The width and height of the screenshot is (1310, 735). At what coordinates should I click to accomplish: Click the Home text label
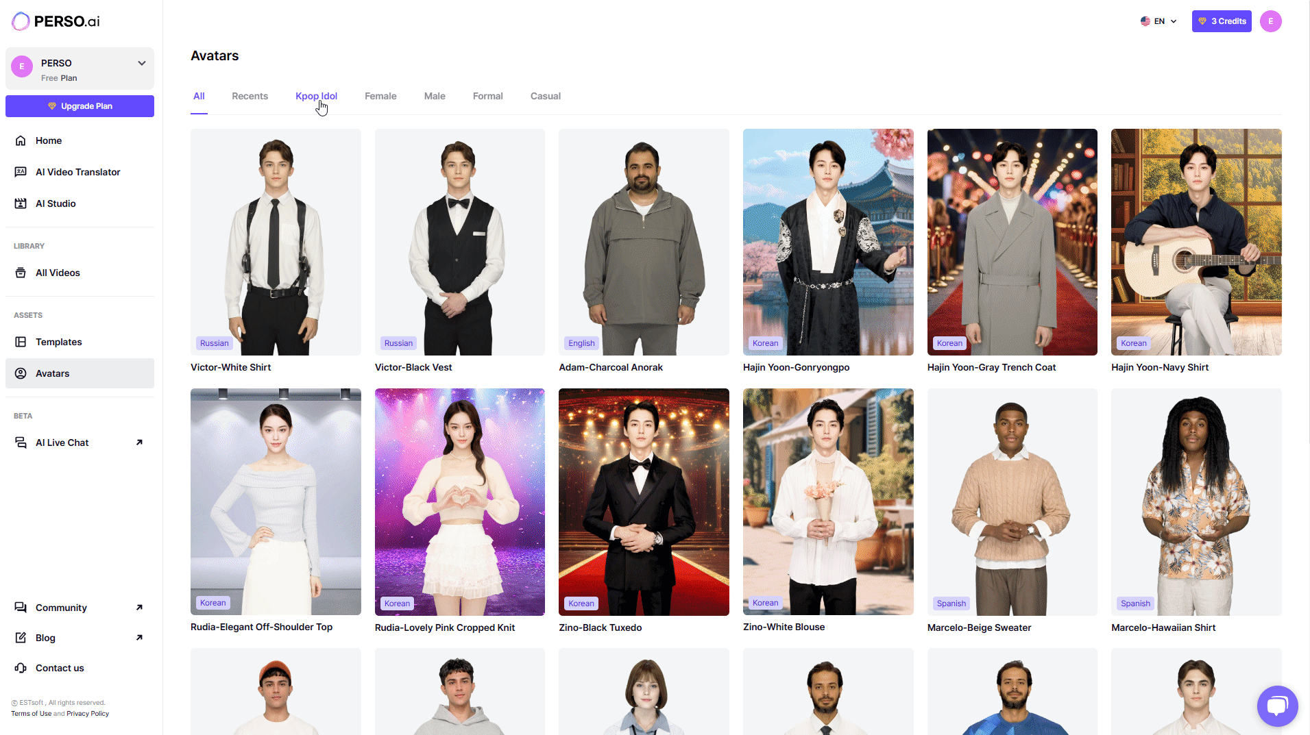coord(49,140)
